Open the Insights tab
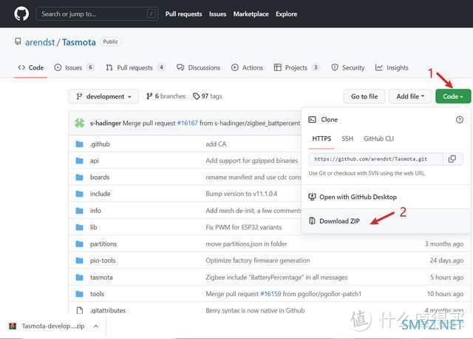The width and height of the screenshot is (473, 339). click(x=392, y=67)
